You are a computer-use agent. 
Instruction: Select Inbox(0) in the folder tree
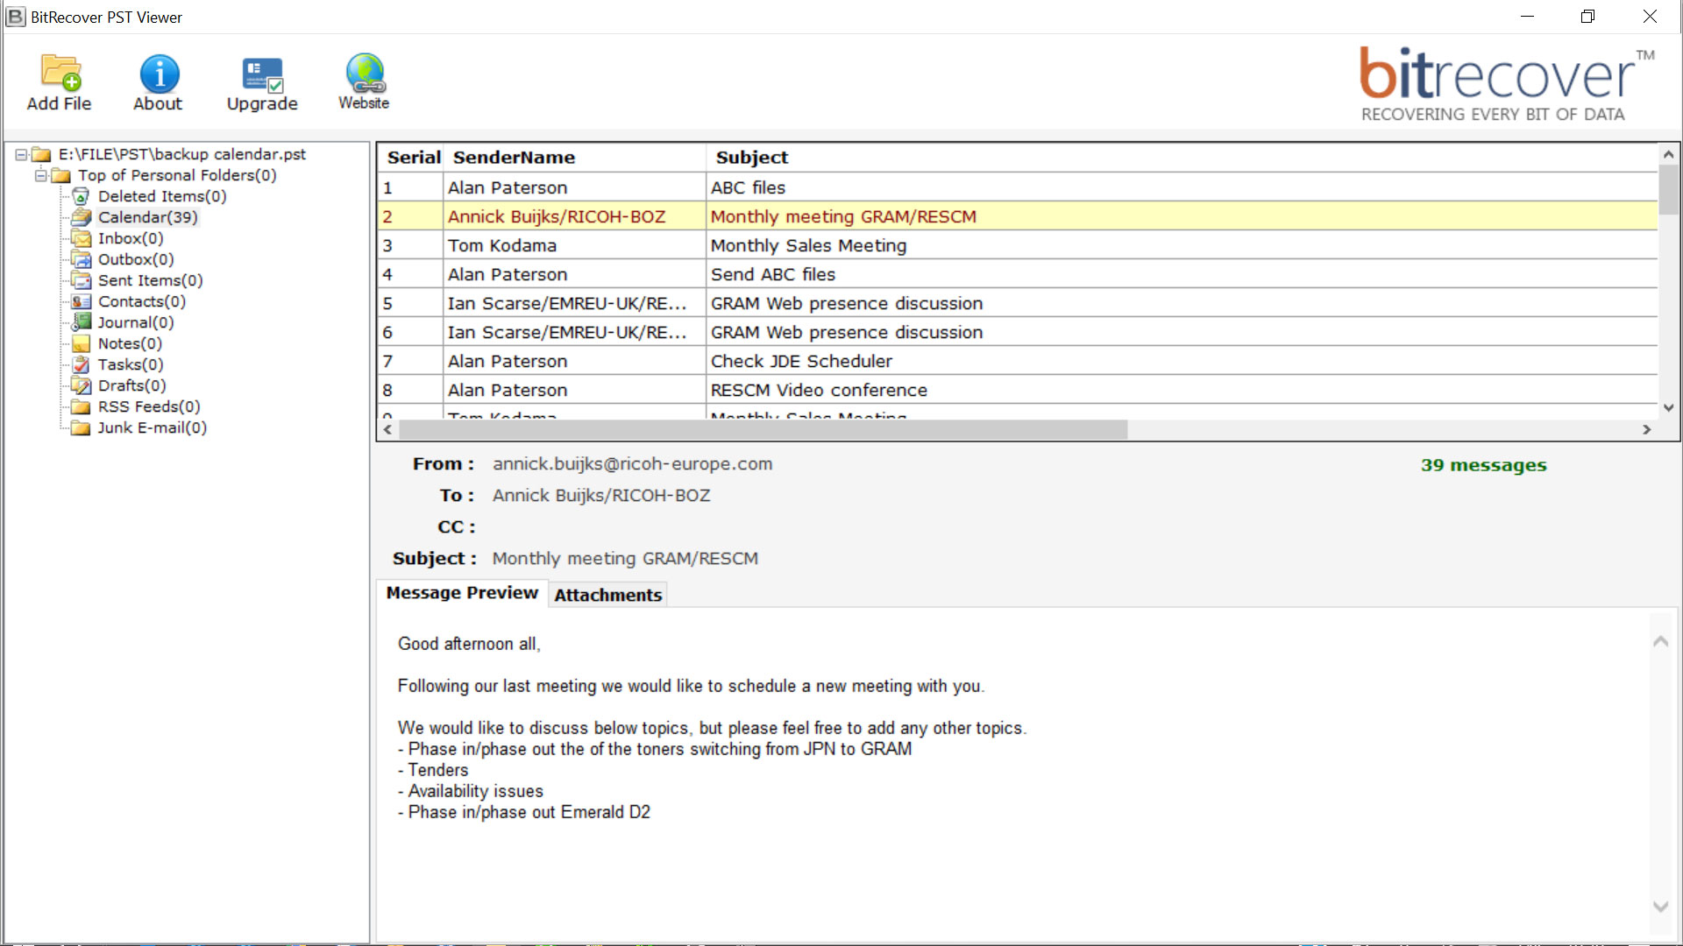tap(131, 238)
